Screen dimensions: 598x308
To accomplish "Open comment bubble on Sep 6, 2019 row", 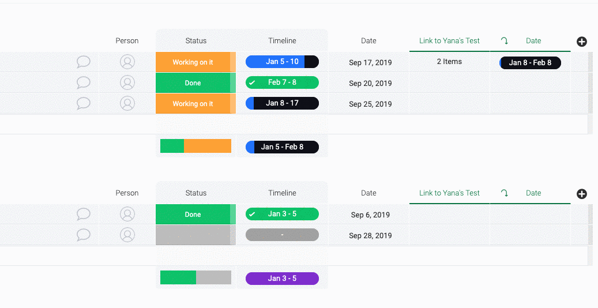I will click(84, 214).
